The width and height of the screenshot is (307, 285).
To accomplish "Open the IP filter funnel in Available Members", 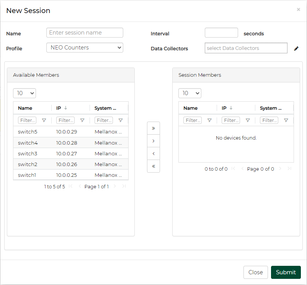I will coord(82,120).
